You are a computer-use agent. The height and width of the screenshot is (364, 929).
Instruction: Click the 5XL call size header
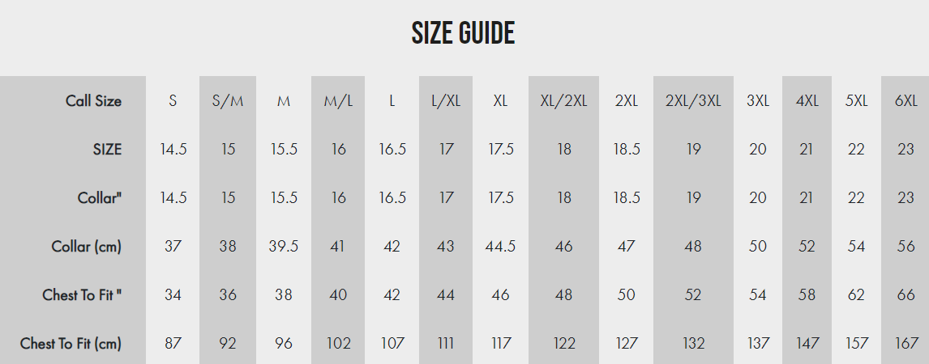tap(856, 101)
